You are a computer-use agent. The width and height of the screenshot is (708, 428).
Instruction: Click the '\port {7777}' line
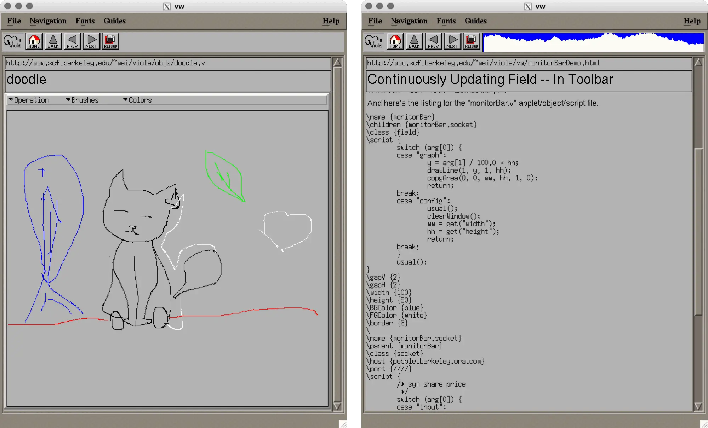click(389, 369)
